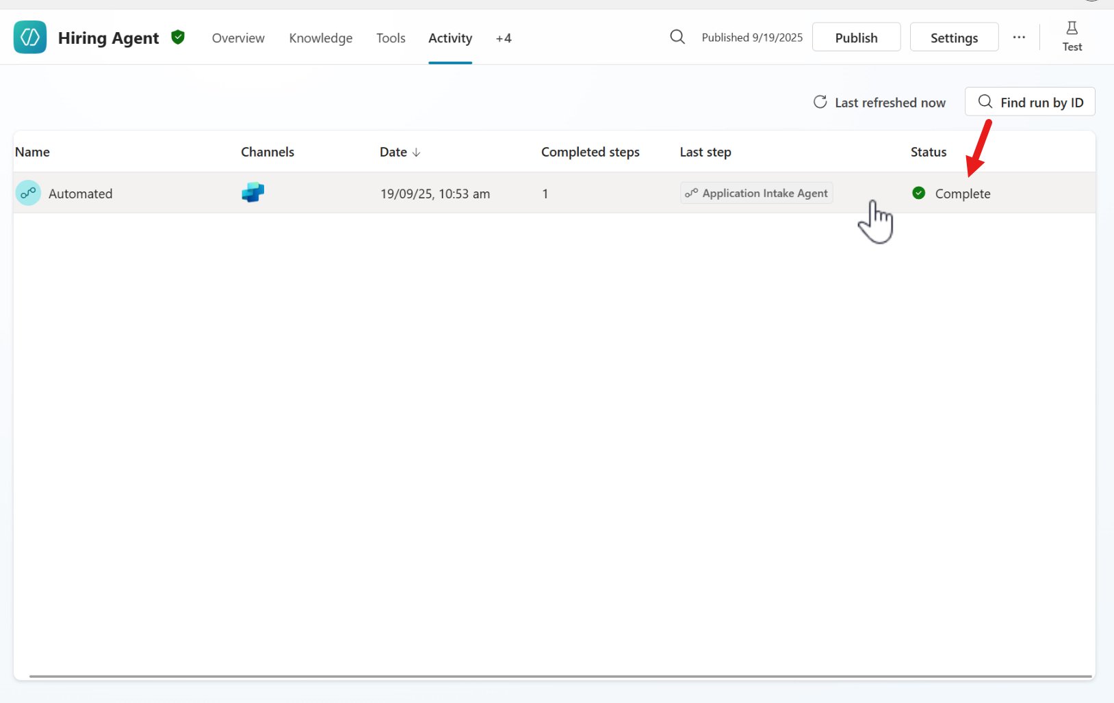Click the horizontal scrollbar at bottom
Image resolution: width=1114 pixels, height=703 pixels.
pyautogui.click(x=560, y=676)
